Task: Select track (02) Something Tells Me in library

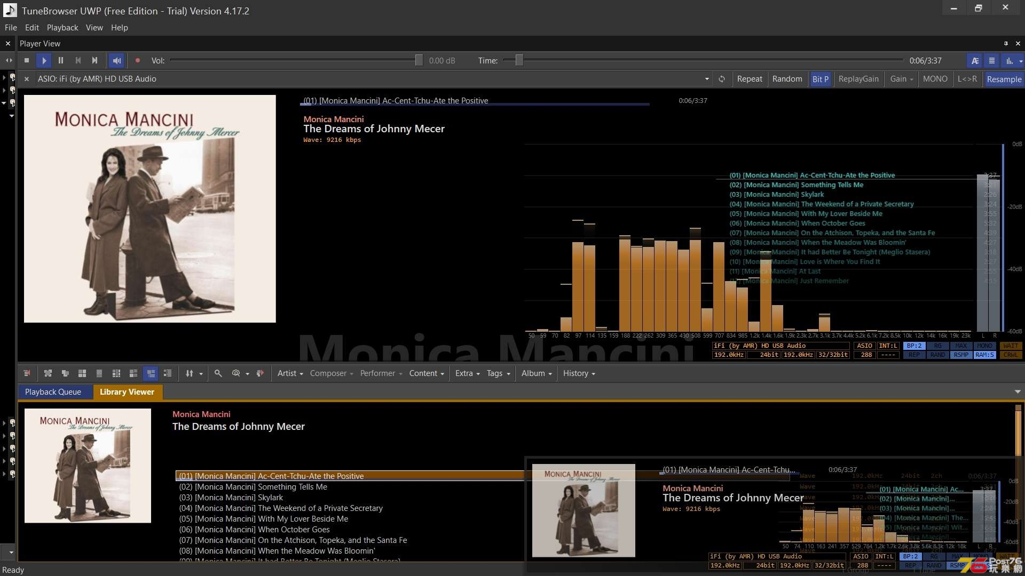Action: (x=253, y=487)
